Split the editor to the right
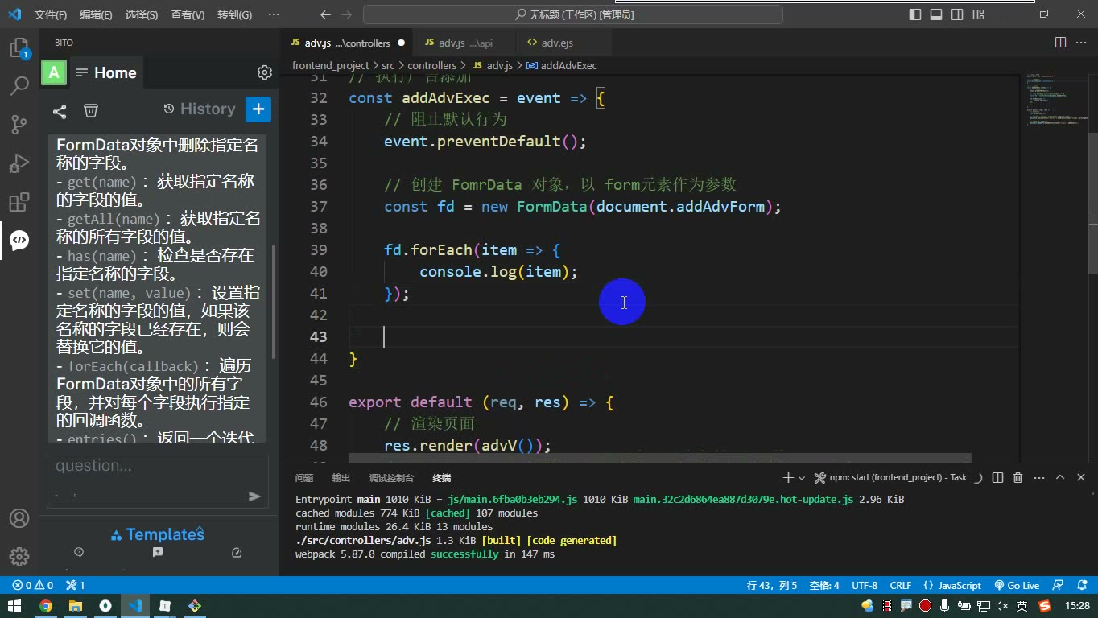Image resolution: width=1098 pixels, height=618 pixels. pos(1061,43)
